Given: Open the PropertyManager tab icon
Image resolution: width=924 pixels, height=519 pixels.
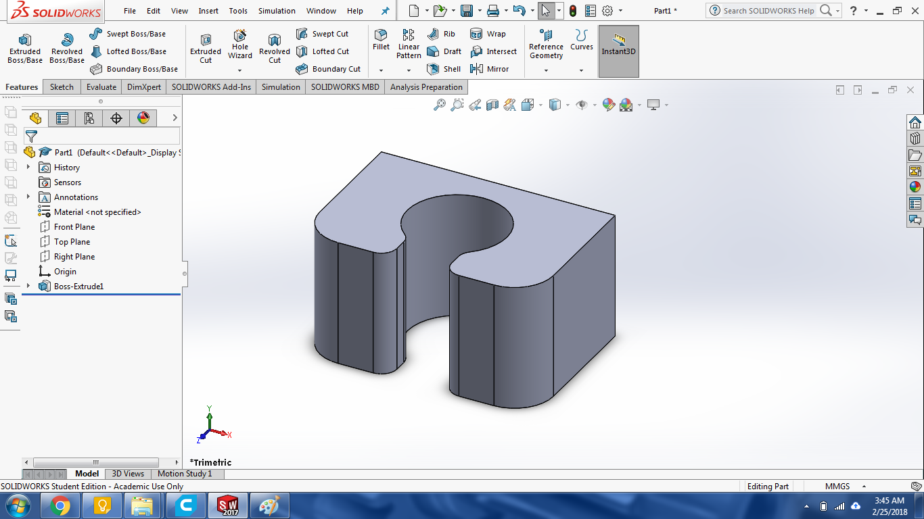Looking at the screenshot, I should pos(62,118).
